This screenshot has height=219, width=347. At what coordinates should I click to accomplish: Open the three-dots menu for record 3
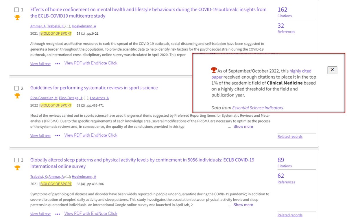click(x=58, y=214)
